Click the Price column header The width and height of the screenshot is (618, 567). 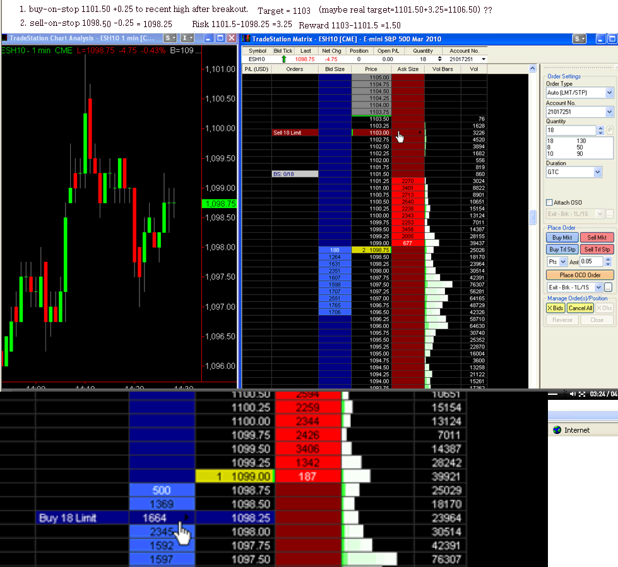(371, 69)
